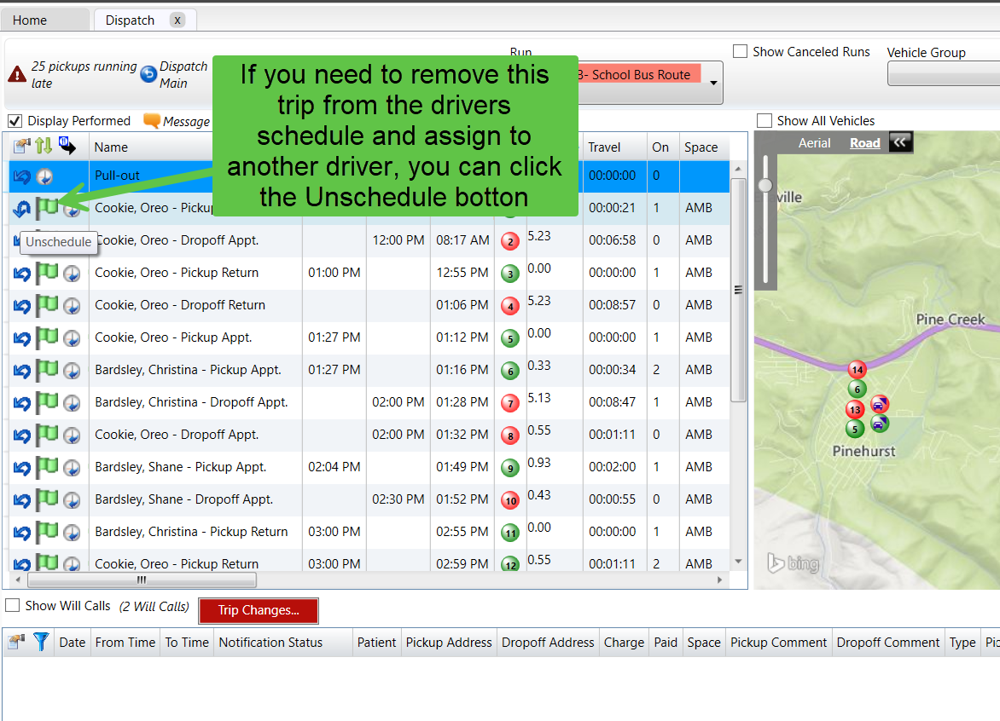
Task: Click green marker 5 on the map
Action: [855, 430]
